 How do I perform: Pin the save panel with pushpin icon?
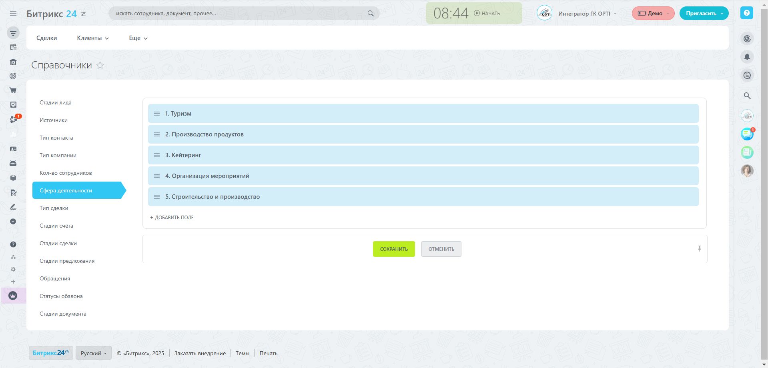click(x=700, y=249)
